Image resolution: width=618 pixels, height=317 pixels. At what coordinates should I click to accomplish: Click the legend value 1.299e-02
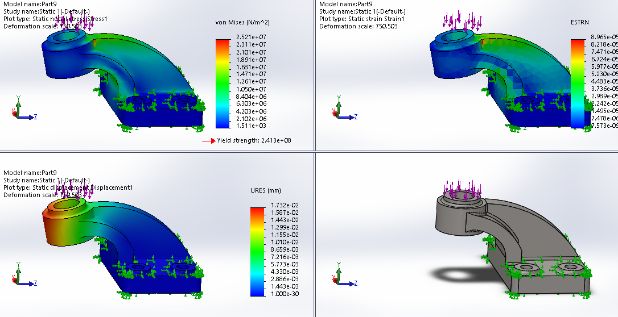[x=285, y=227]
